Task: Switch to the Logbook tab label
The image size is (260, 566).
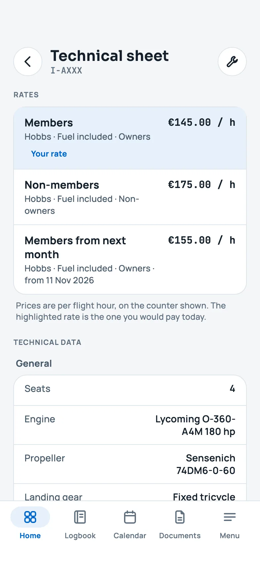Action: tap(80, 536)
